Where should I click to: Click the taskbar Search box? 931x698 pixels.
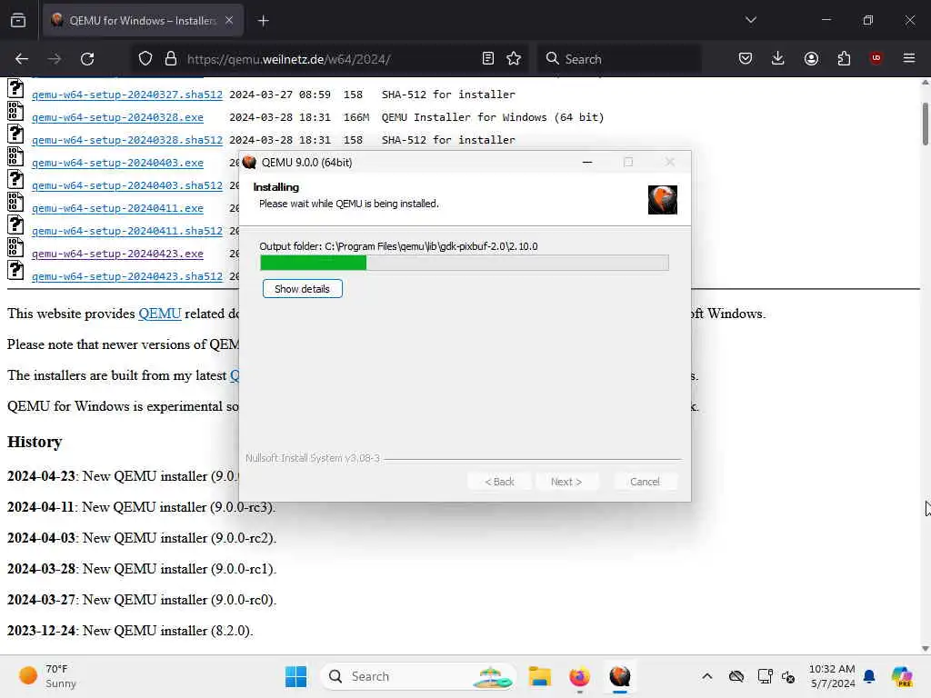click(417, 676)
